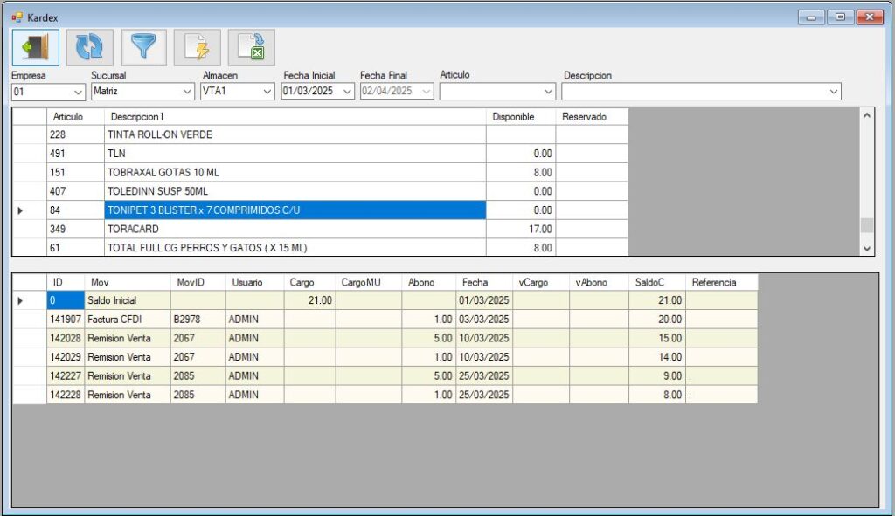Image resolution: width=895 pixels, height=516 pixels.
Task: Expand the Articulo dropdown list
Action: tap(549, 92)
